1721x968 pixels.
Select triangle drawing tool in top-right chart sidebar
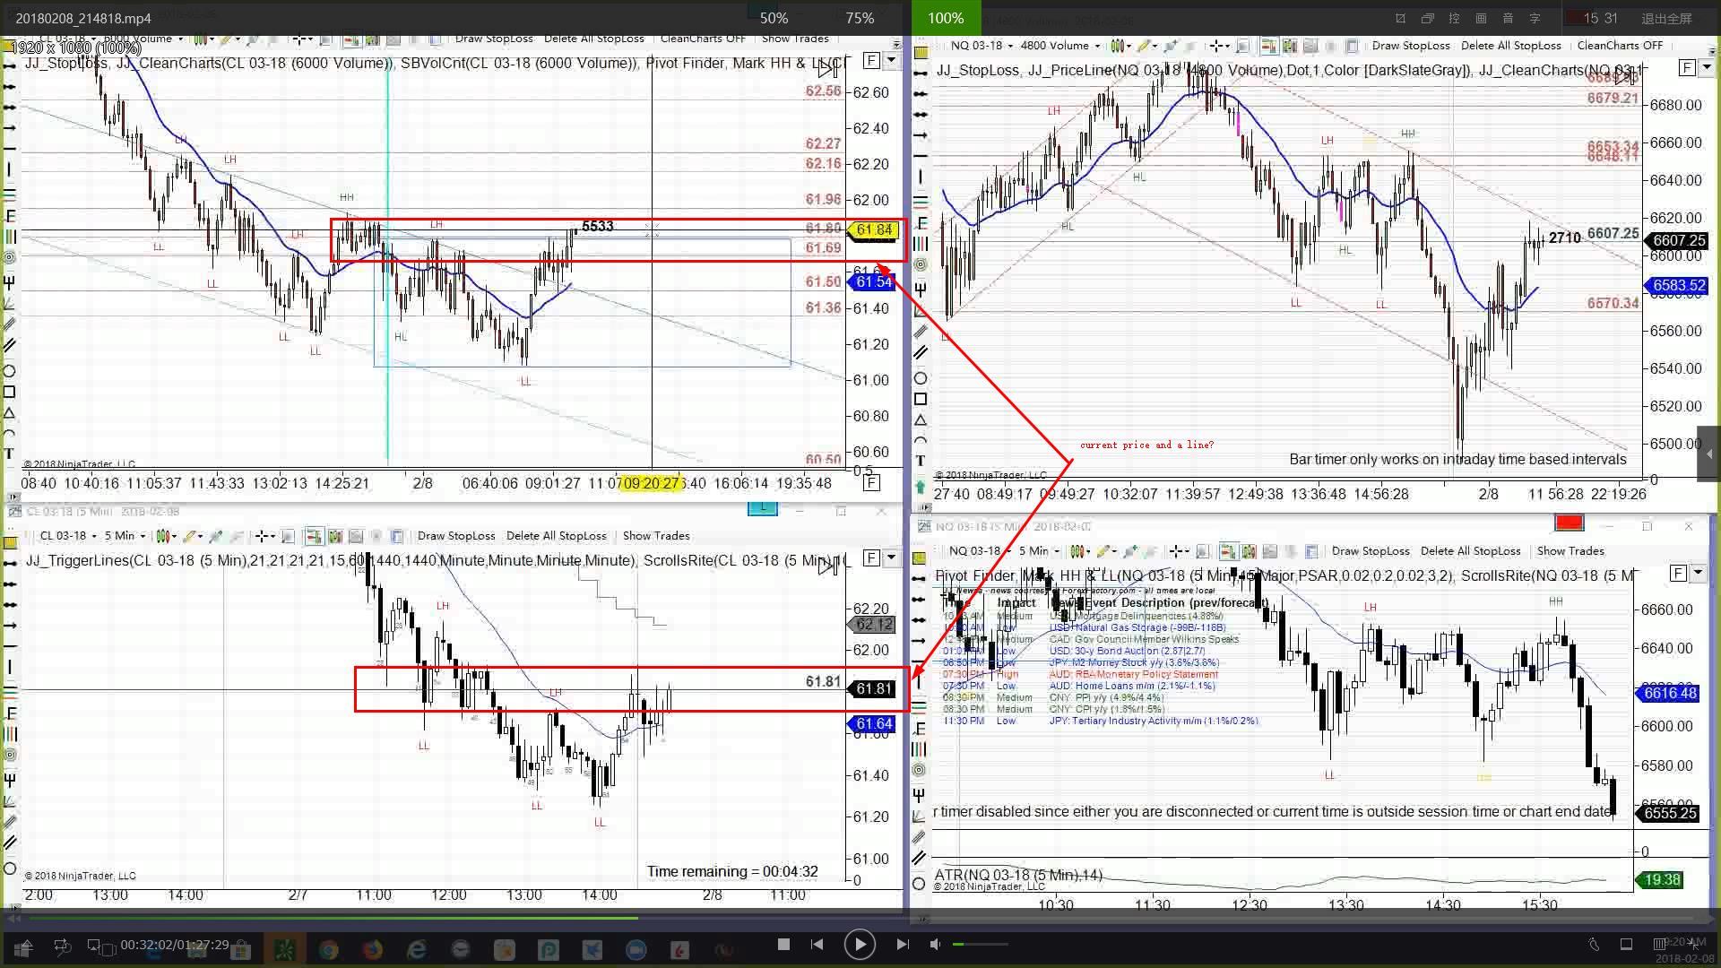(x=921, y=420)
